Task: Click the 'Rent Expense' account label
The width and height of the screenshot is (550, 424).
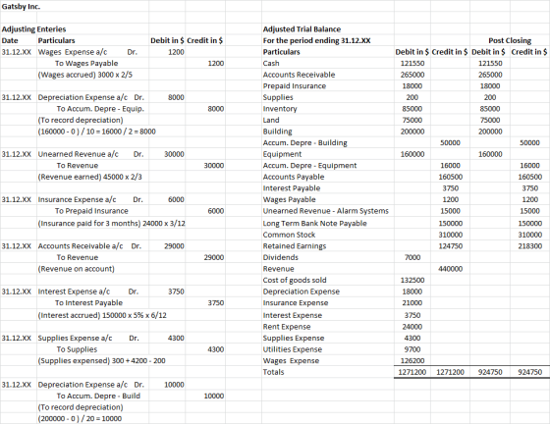Action: (x=287, y=327)
